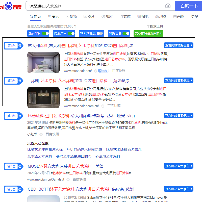Search related 艺术漆艺术涂料

pos(40,156)
